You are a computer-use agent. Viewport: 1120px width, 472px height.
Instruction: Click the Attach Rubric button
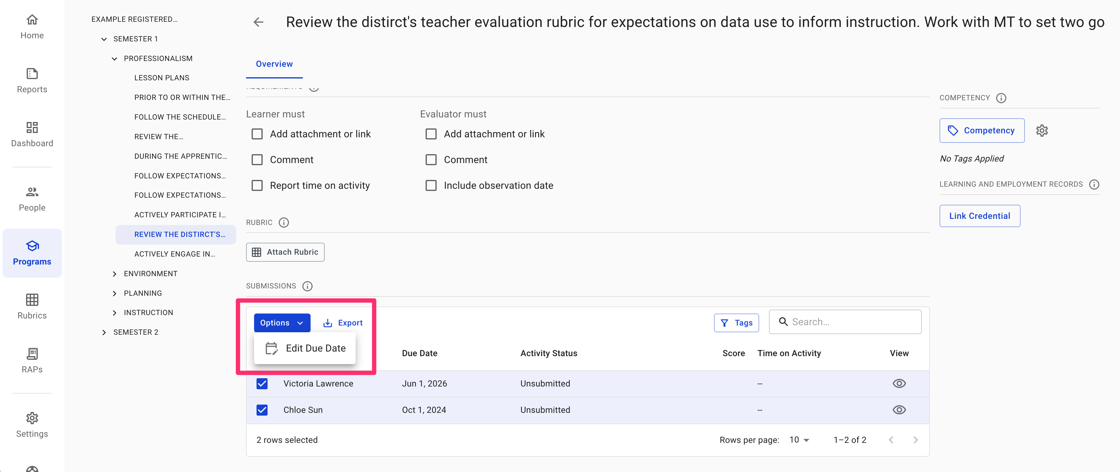point(285,252)
